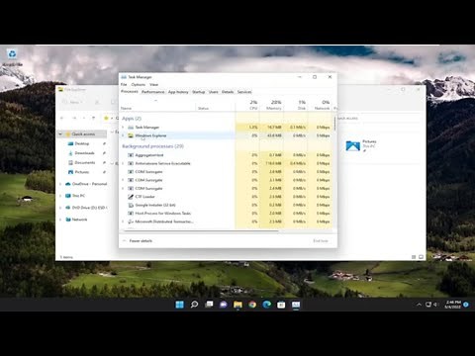
Task: Click the horizontal scrollbar in Task Manager
Action: (x=201, y=230)
